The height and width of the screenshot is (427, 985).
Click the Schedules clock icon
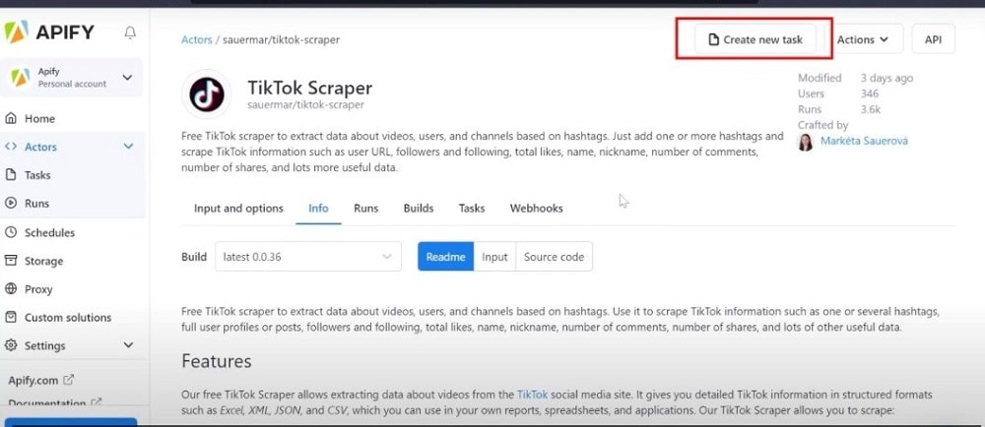coord(11,232)
